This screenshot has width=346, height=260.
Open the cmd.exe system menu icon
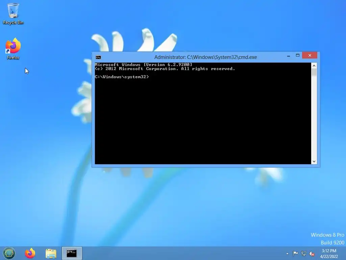98,57
